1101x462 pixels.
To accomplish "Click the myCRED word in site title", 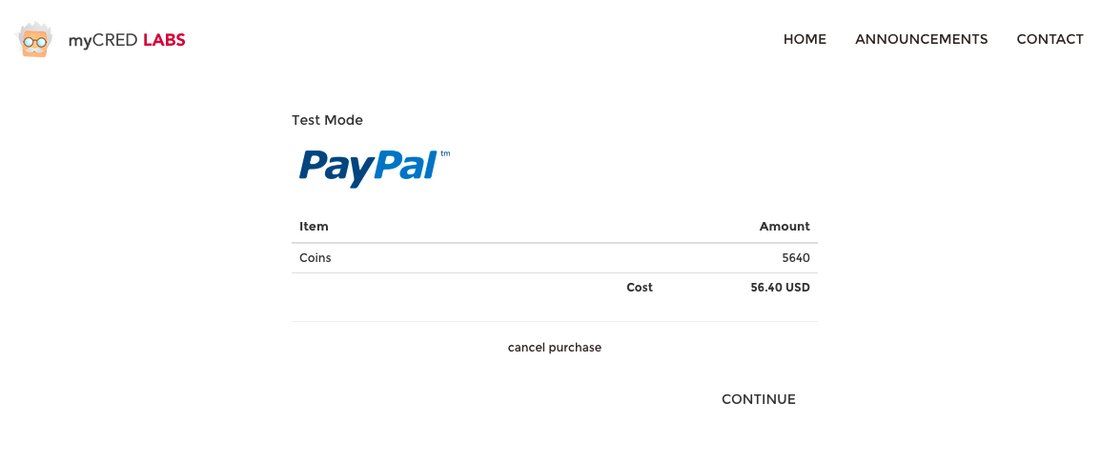I will (103, 40).
